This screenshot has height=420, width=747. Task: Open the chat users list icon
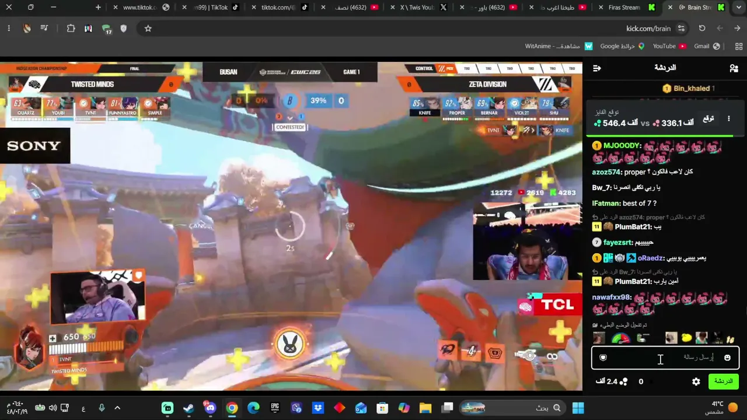click(734, 68)
